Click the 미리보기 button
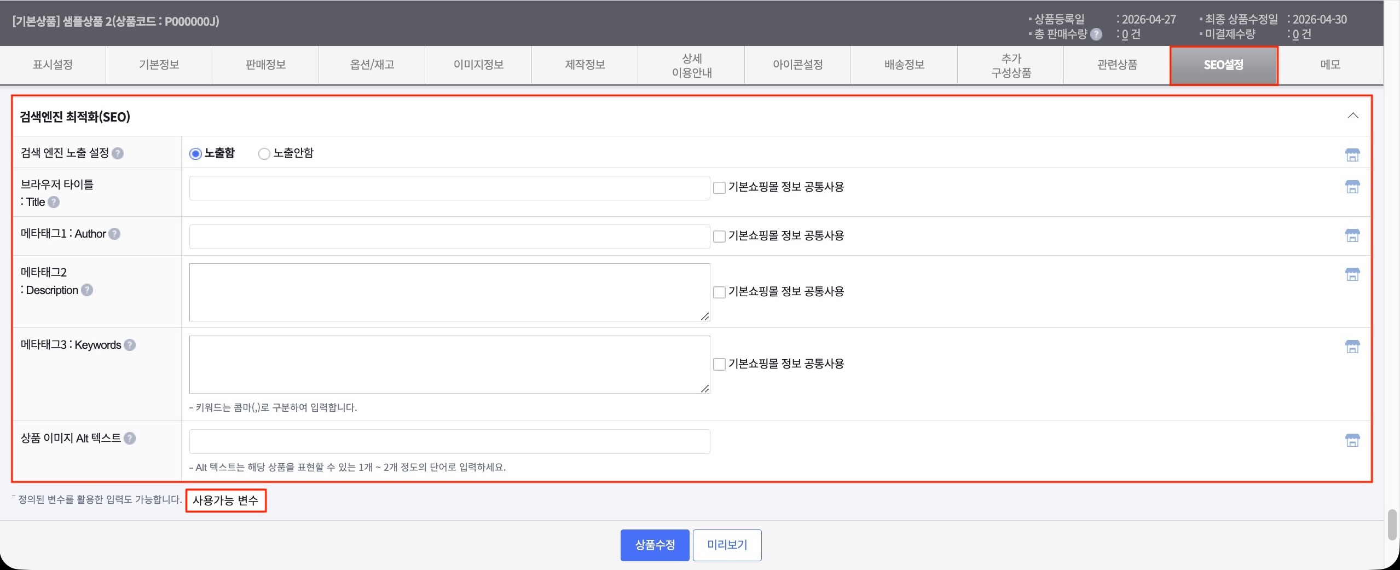 (x=727, y=545)
